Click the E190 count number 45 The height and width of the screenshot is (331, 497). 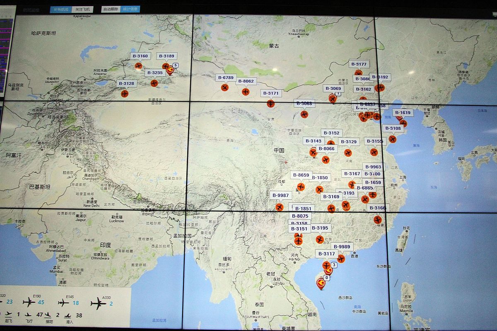pos(41,302)
